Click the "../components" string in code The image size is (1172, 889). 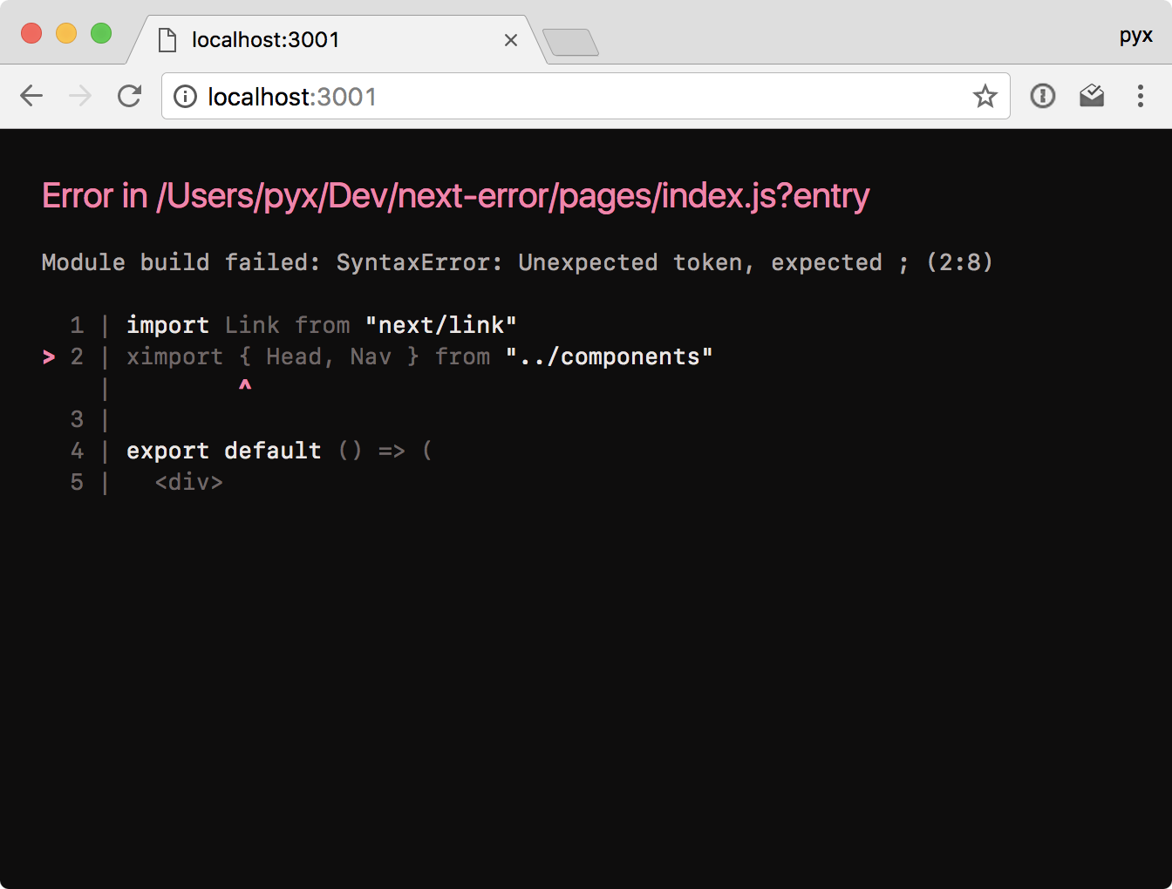coord(610,356)
